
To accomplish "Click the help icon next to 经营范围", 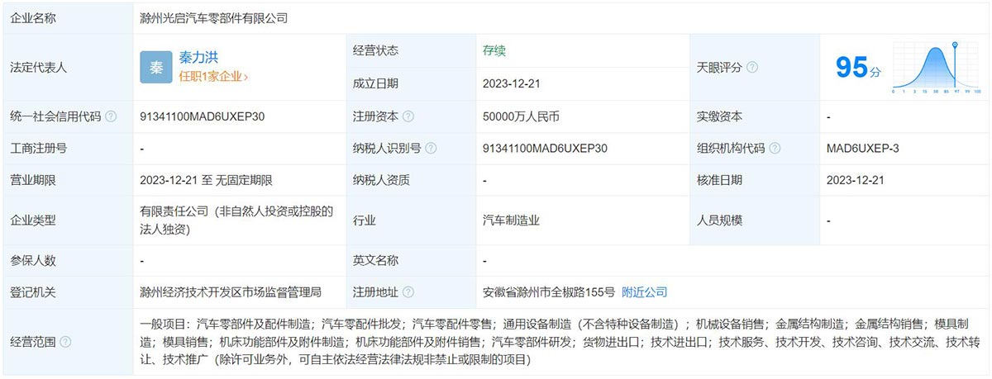I will point(65,341).
